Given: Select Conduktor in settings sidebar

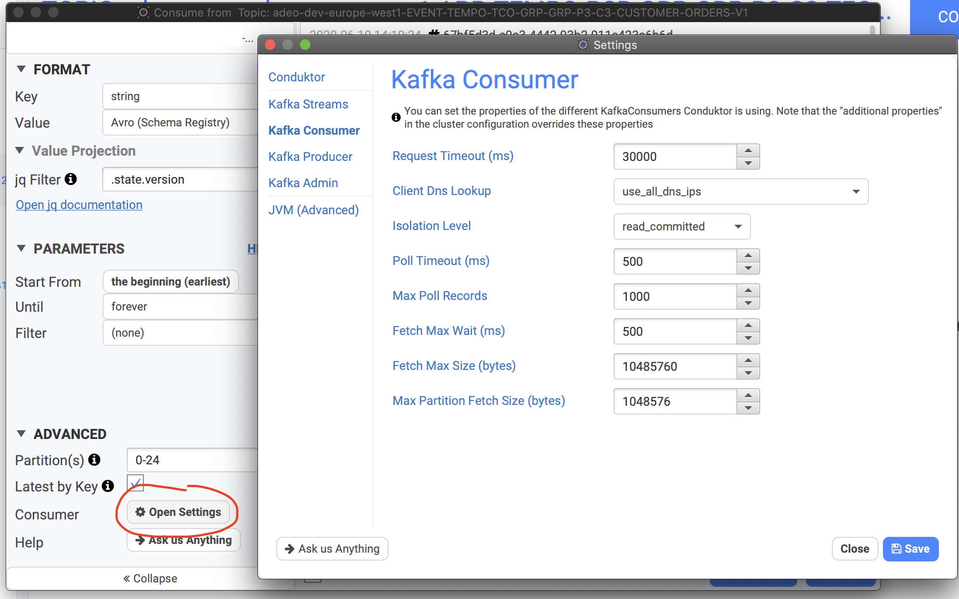Looking at the screenshot, I should 297,77.
